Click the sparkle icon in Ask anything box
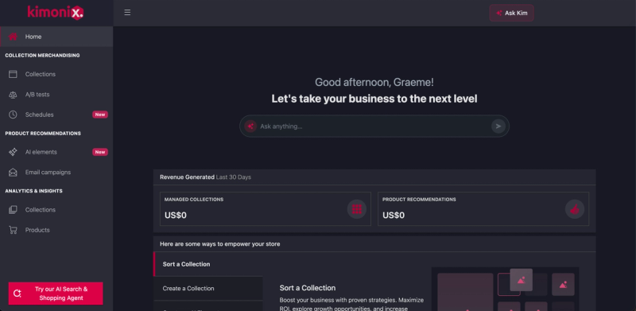This screenshot has height=311, width=636. click(x=250, y=126)
